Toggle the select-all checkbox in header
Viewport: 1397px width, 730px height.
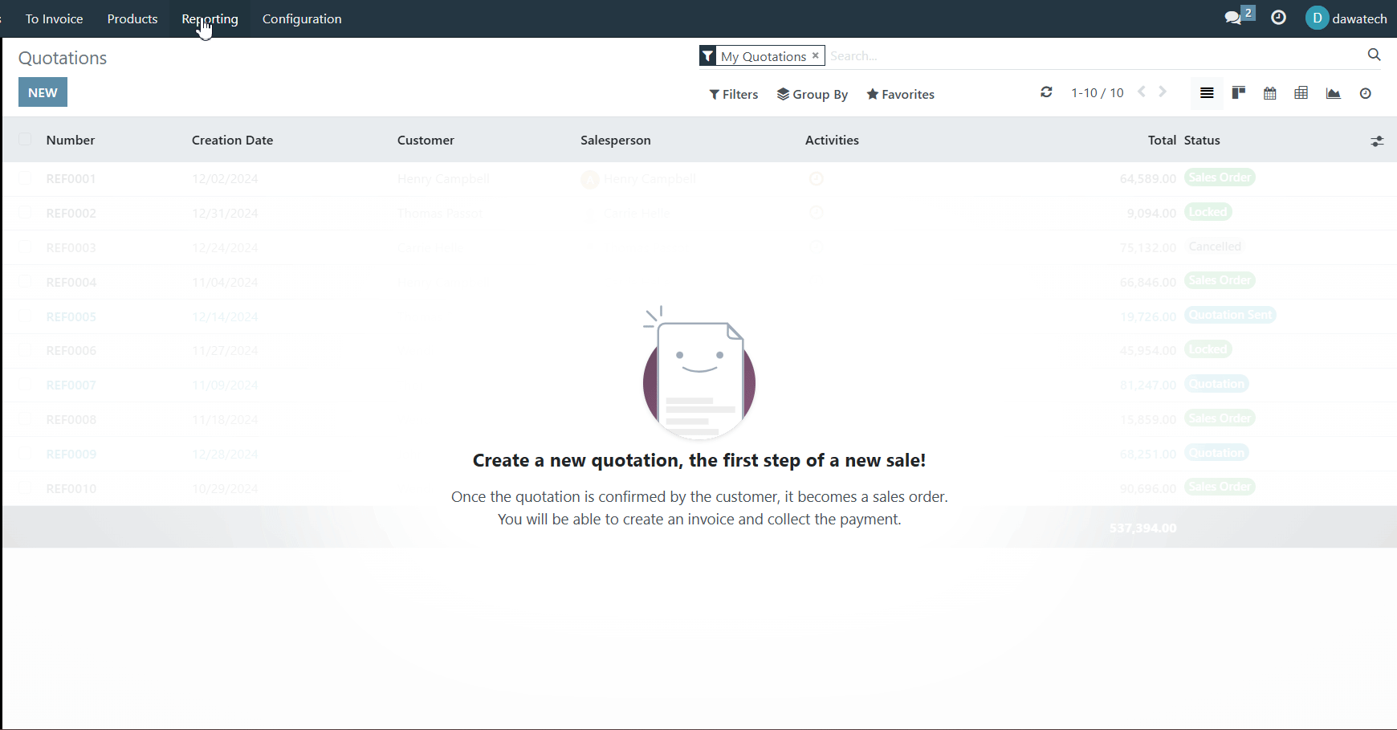[25, 139]
